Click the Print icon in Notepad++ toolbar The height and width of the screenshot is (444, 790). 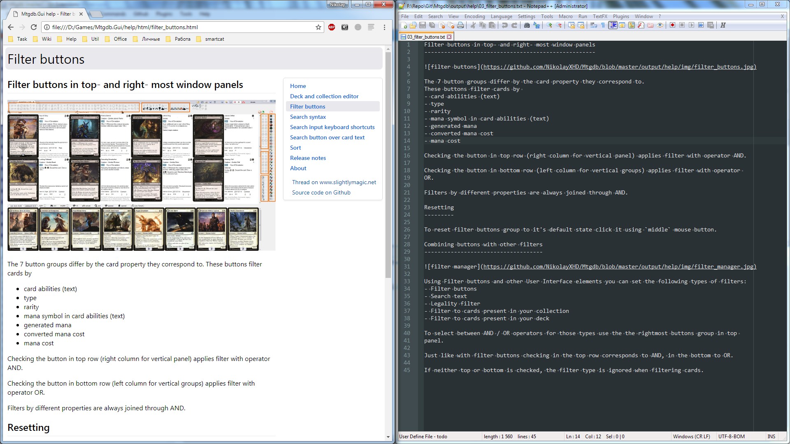coord(460,25)
